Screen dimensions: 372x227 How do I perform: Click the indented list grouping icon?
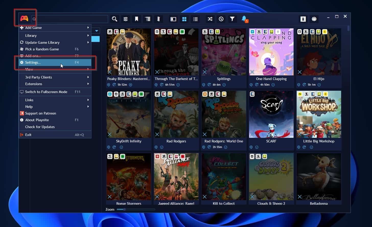point(148,19)
